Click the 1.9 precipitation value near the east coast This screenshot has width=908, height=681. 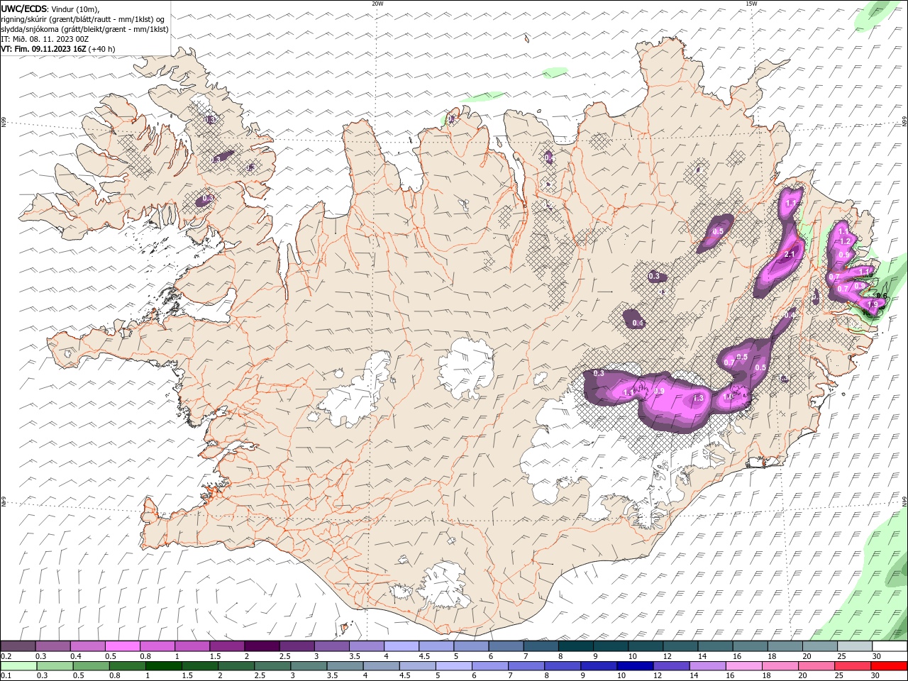pos(873,304)
